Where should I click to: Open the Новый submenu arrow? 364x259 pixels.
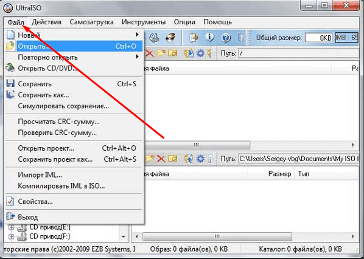[x=137, y=35]
